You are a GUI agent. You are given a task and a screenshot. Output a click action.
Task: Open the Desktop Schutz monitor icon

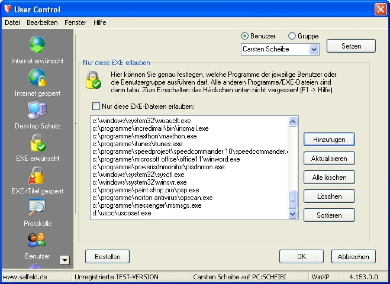(37, 110)
